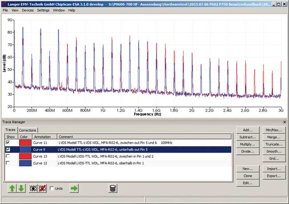This screenshot has height=204, width=289.
Task: Toggle the Units checkbox
Action: click(52, 188)
